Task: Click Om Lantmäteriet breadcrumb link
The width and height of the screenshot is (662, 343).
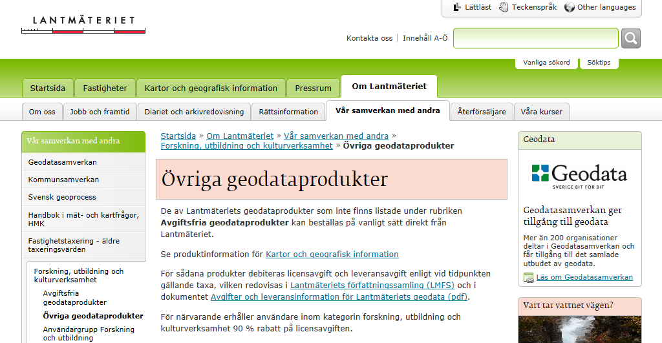Action: click(x=240, y=136)
